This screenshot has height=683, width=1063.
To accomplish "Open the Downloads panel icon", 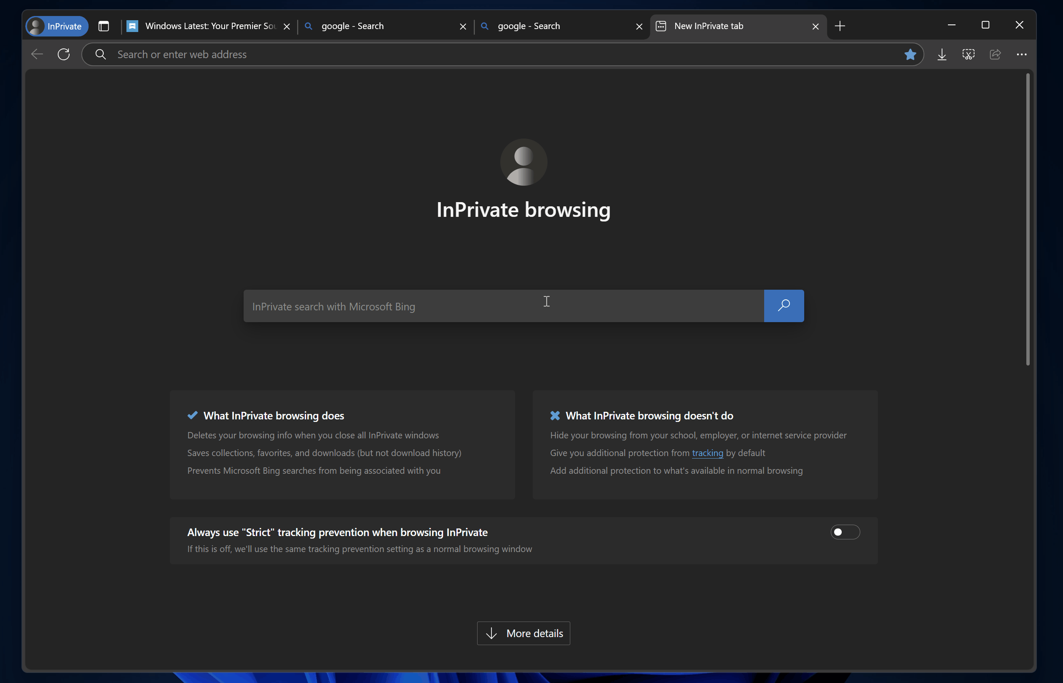I will click(x=942, y=54).
